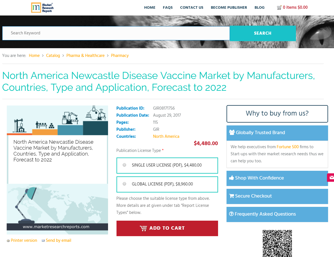Follow the "Fortune 500" link
The image size is (334, 257).
[287, 147]
